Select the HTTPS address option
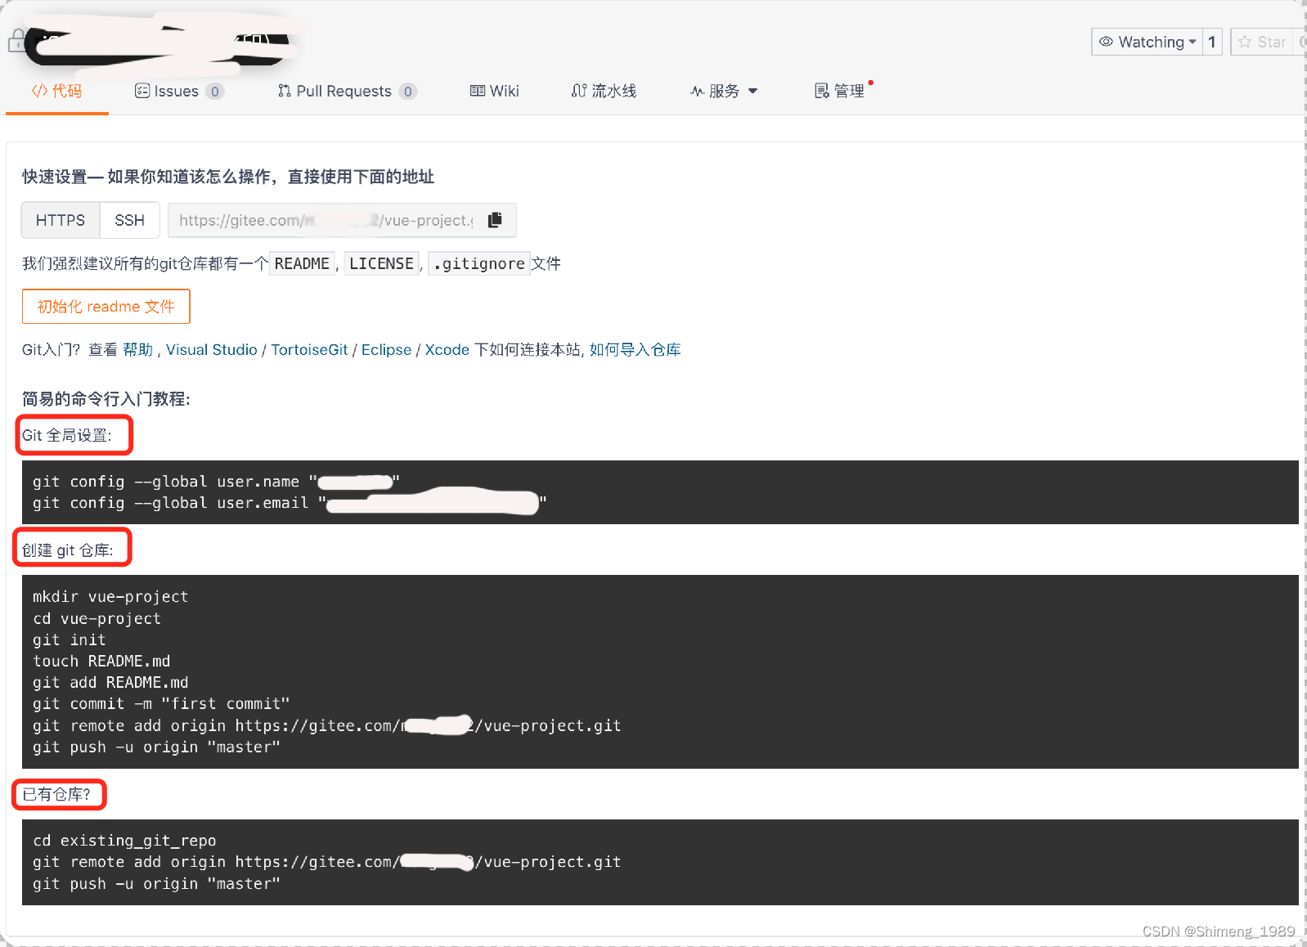 point(61,220)
